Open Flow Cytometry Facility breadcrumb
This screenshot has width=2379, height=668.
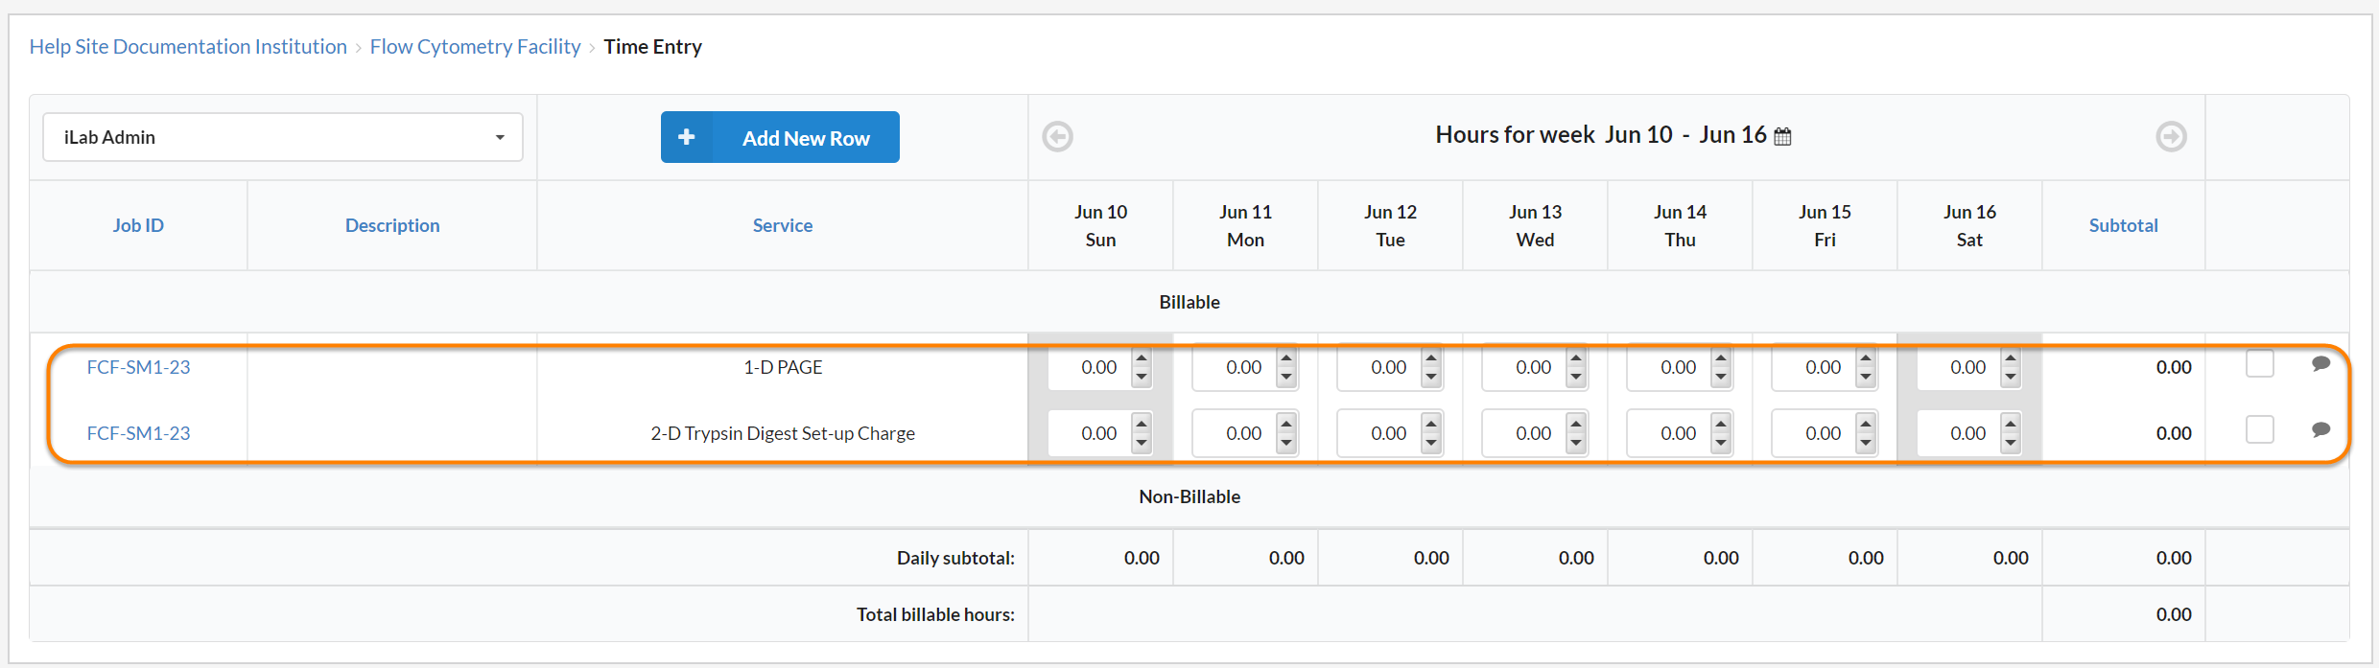point(475,47)
